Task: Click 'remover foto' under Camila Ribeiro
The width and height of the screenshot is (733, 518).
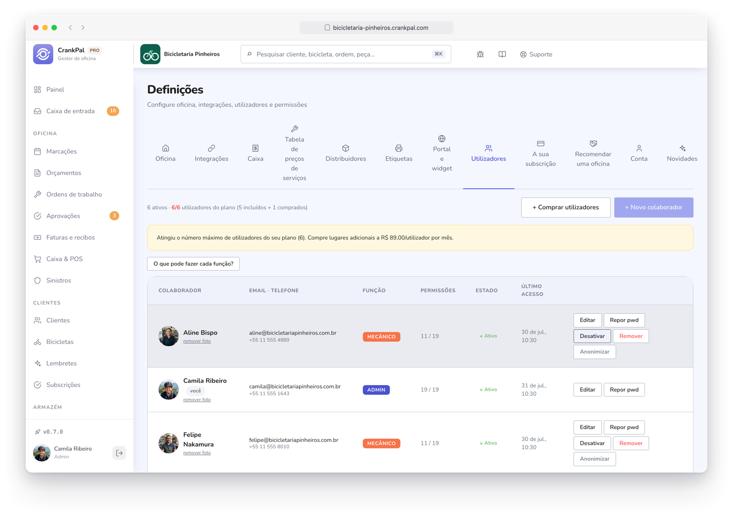Action: pos(197,400)
